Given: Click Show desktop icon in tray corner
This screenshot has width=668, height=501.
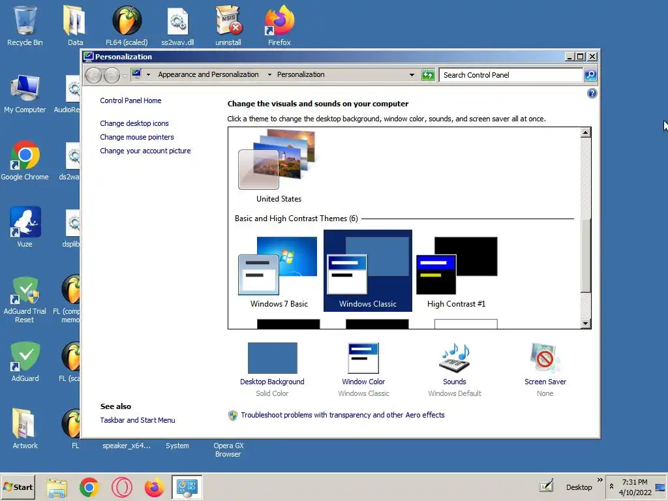Looking at the screenshot, I should click(660, 487).
